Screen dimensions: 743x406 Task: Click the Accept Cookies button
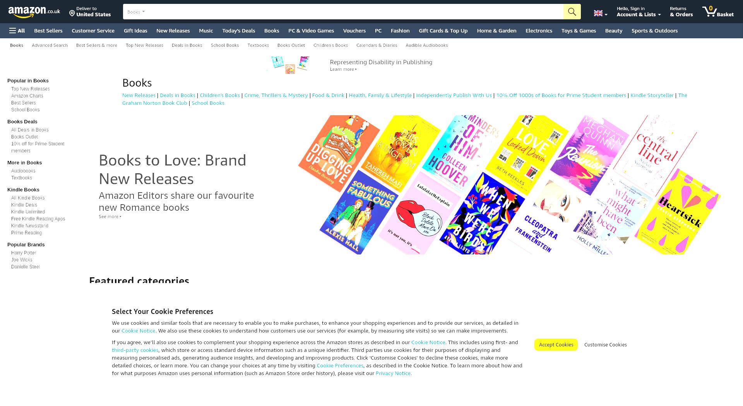tap(556, 345)
